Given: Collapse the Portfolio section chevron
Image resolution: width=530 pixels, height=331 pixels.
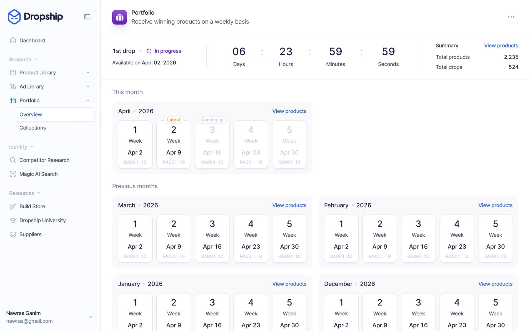Looking at the screenshot, I should [x=88, y=101].
